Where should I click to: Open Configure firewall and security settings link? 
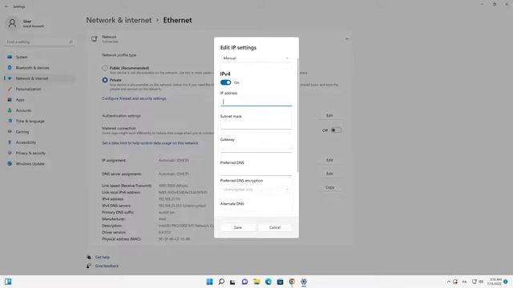(134, 98)
